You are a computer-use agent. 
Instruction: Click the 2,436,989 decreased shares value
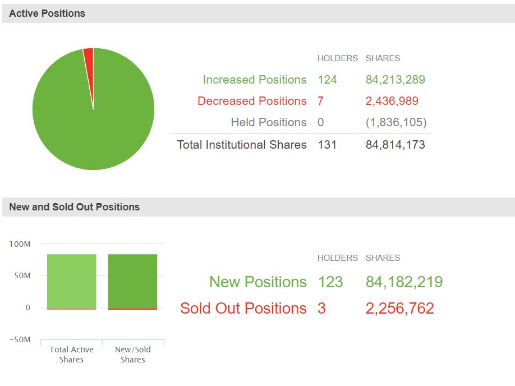click(x=392, y=101)
